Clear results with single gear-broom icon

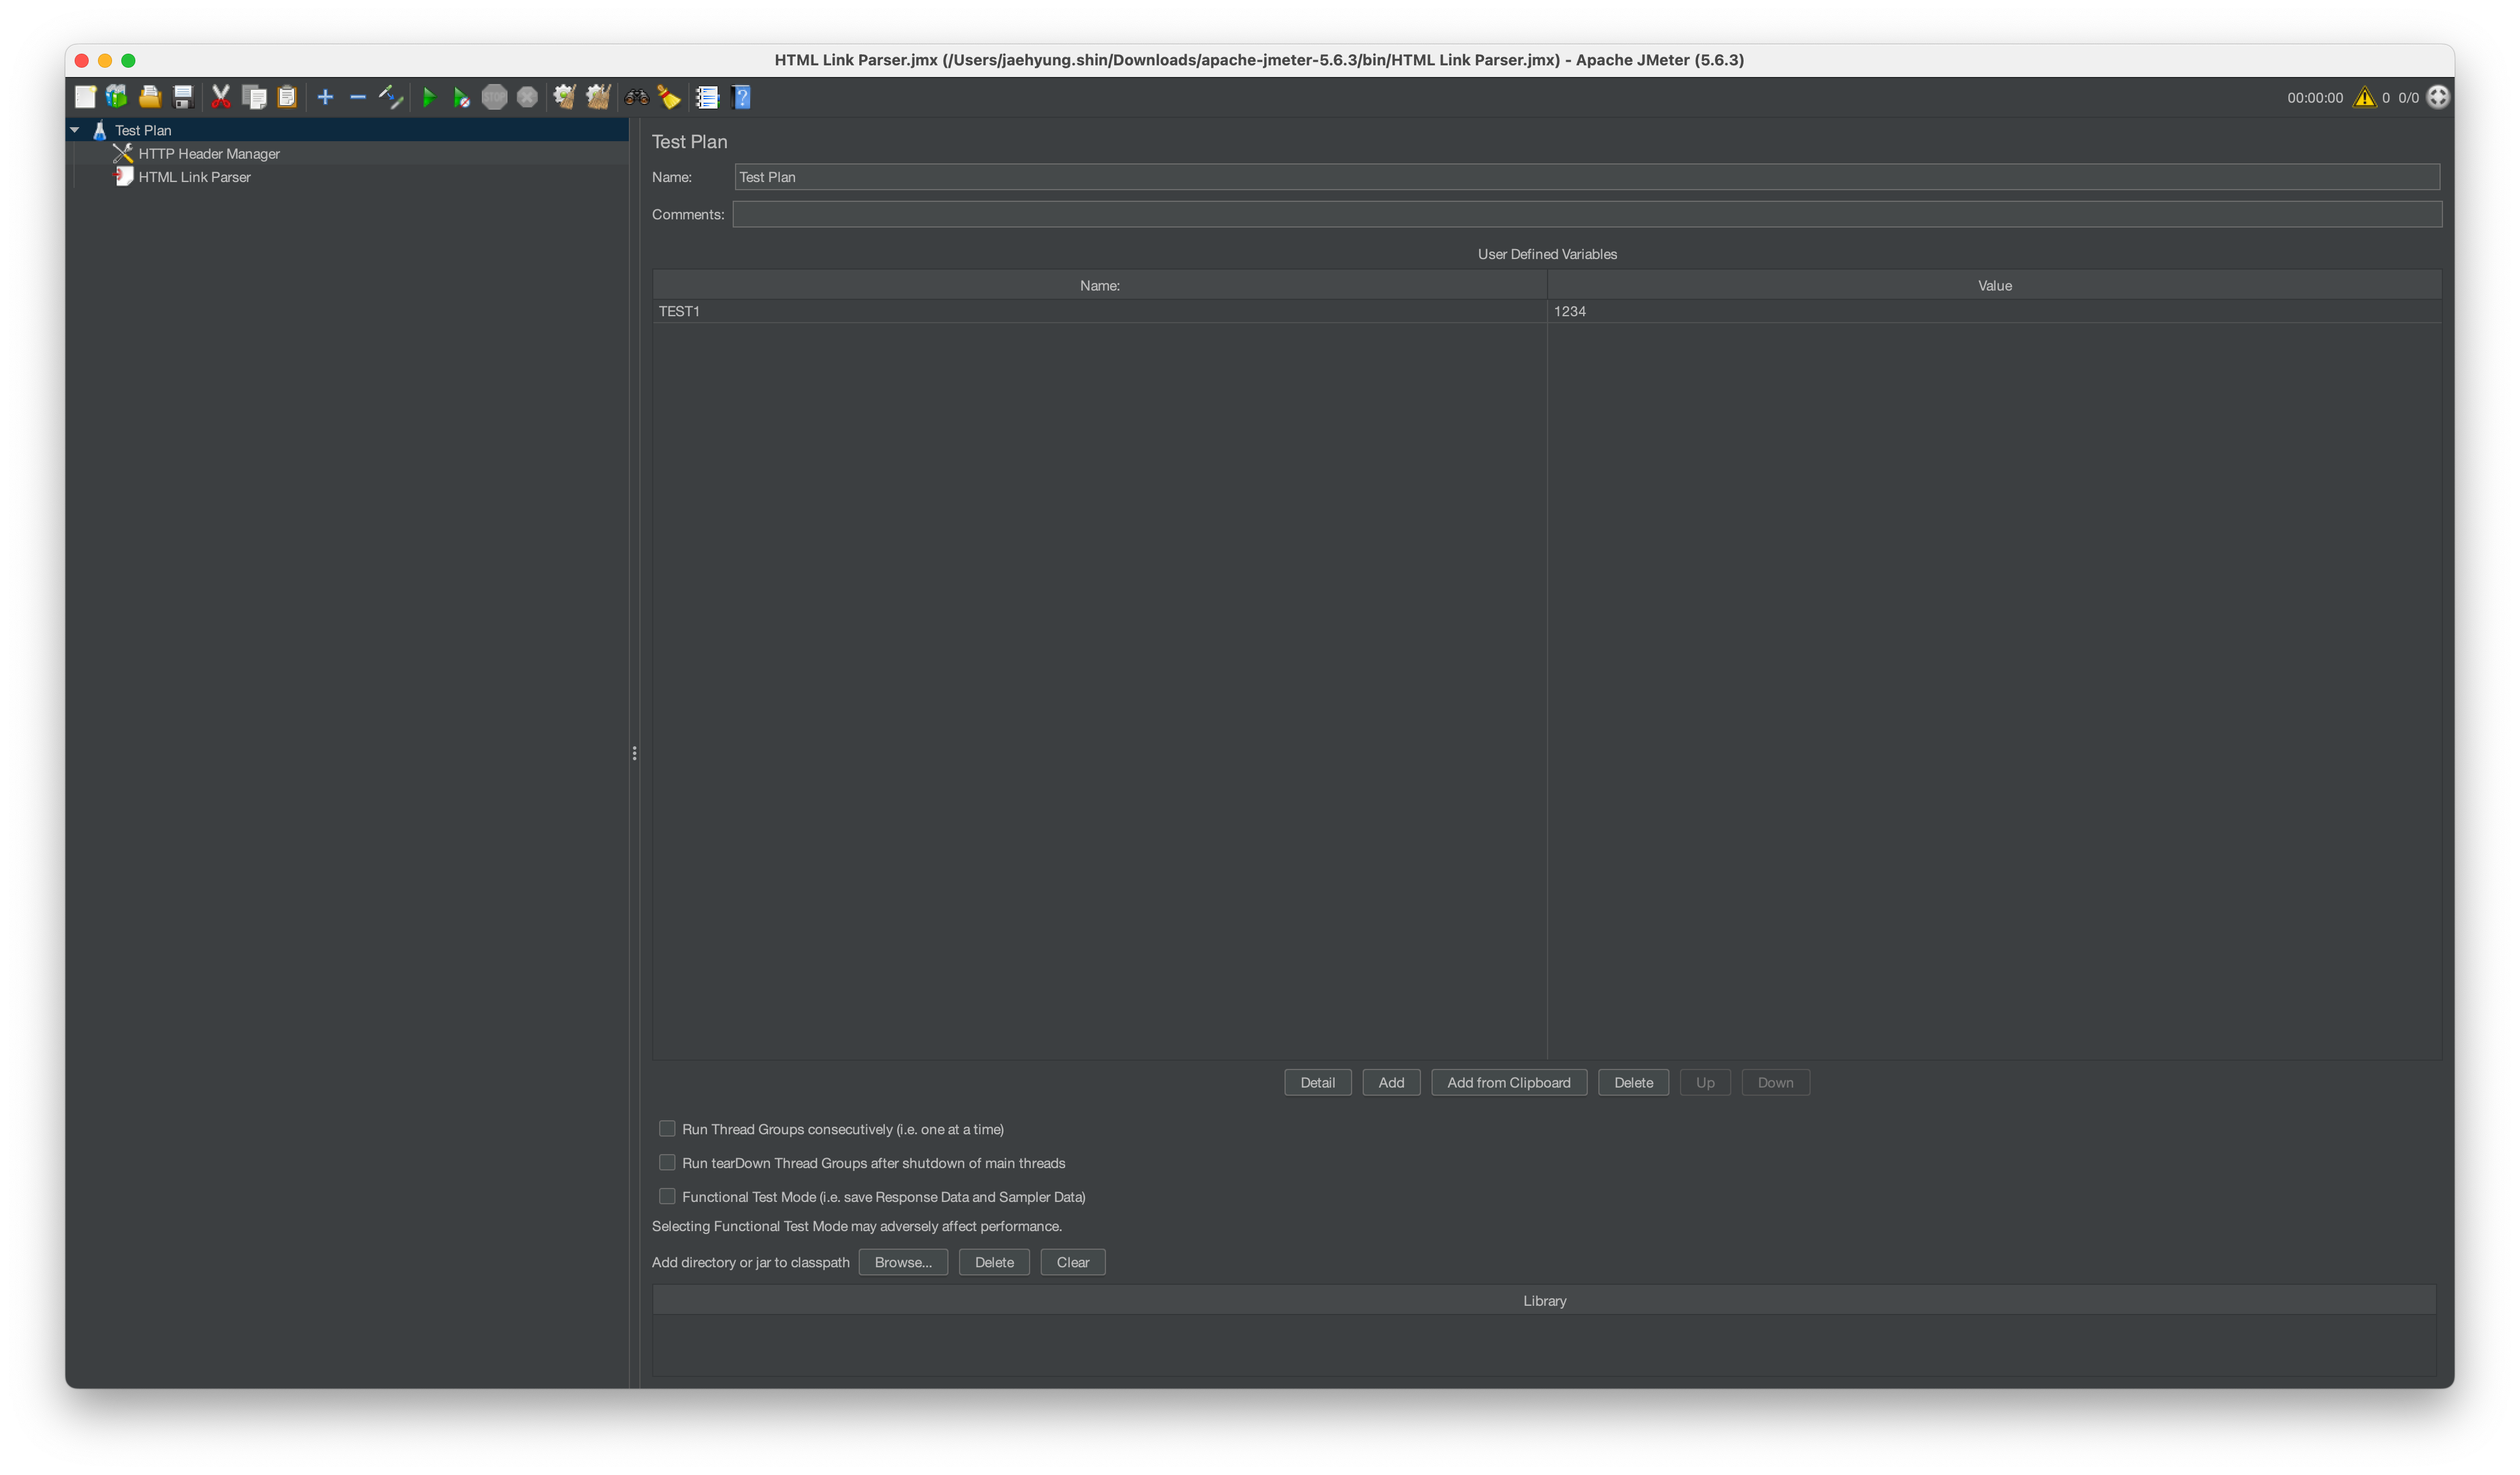pos(565,97)
